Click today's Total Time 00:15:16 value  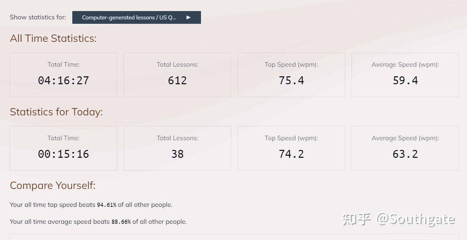[x=63, y=154]
